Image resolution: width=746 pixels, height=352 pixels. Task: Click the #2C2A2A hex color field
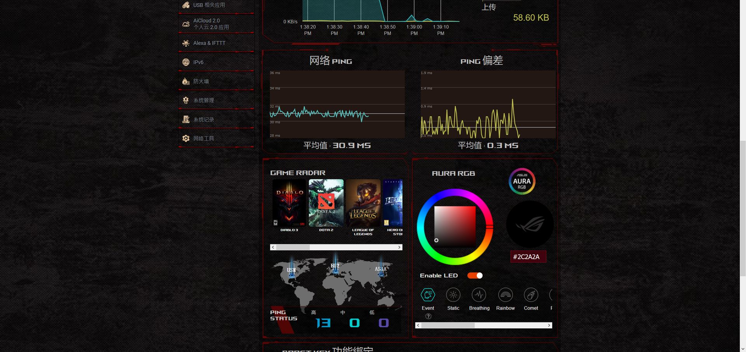pyautogui.click(x=528, y=257)
